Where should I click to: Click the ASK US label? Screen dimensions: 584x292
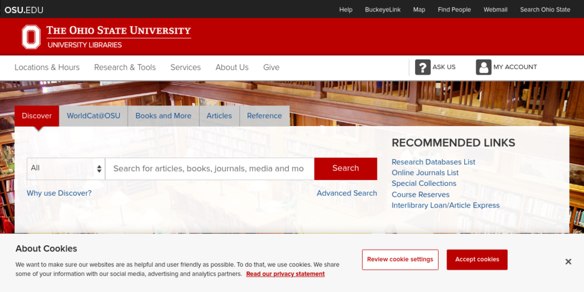point(444,67)
